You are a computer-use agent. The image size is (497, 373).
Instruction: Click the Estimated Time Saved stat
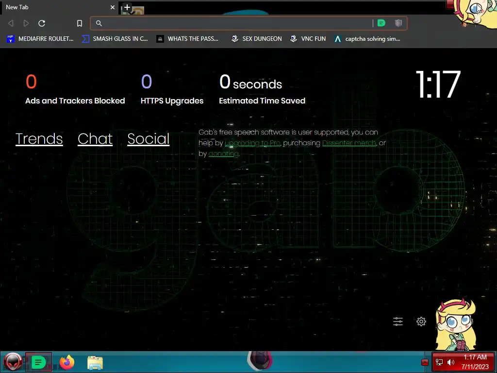click(262, 89)
